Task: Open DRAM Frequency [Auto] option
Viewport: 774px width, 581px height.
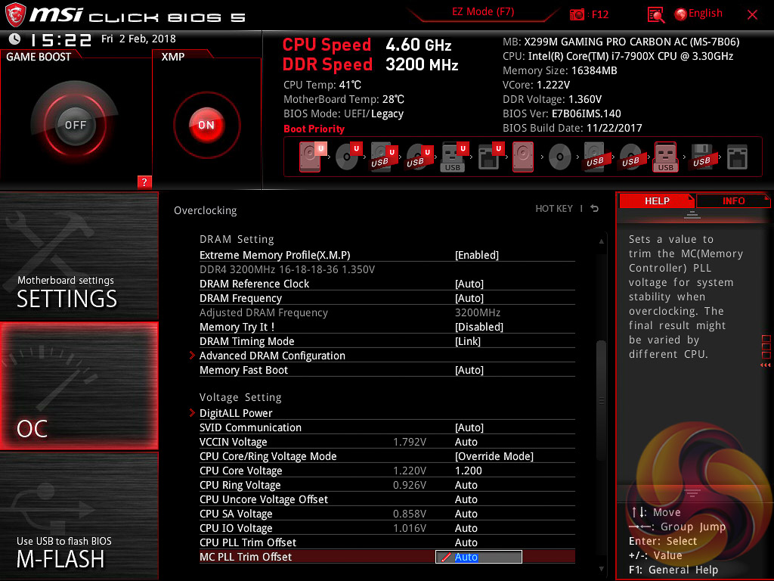Action: [469, 298]
